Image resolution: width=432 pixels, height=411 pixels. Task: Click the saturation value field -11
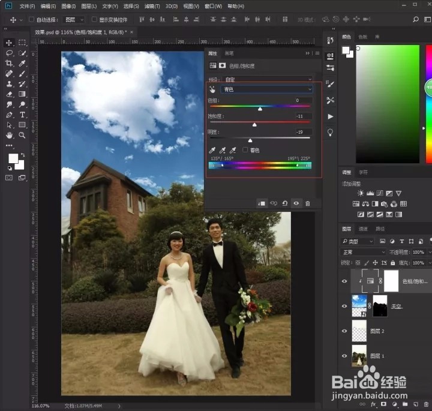click(304, 116)
